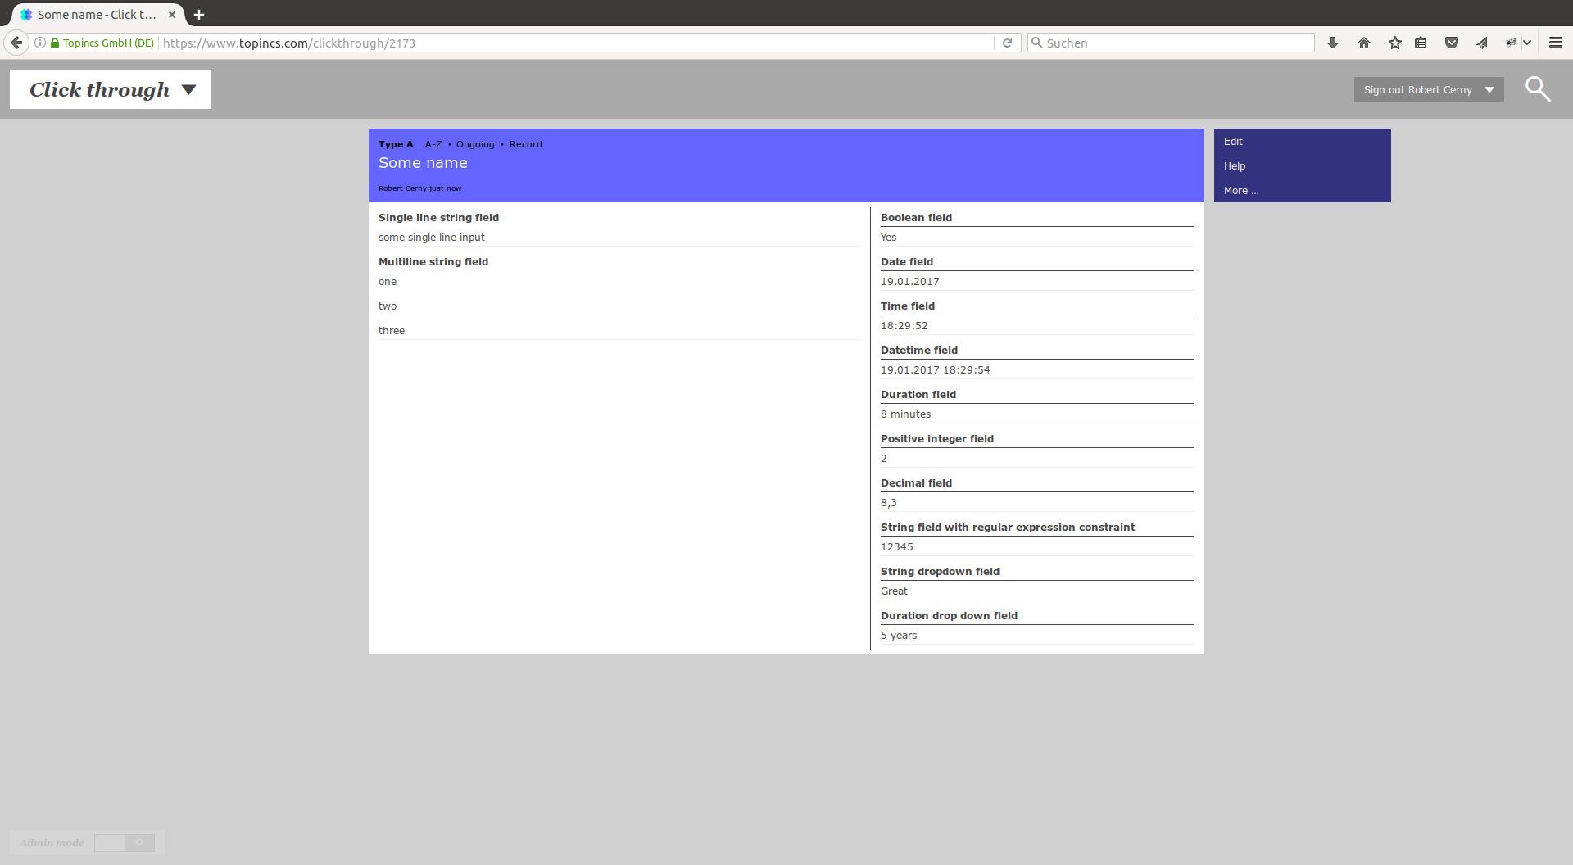Reload the page with refresh icon
Viewport: 1573px width, 865px height.
coord(1007,43)
